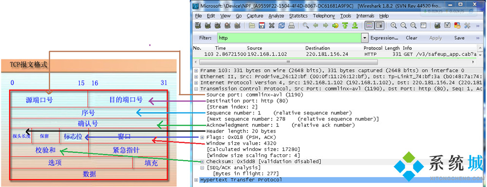
Task: Expand the Ethernet II tree node
Action: tap(196, 76)
